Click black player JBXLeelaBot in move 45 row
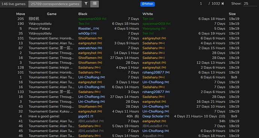 tap(88, 131)
